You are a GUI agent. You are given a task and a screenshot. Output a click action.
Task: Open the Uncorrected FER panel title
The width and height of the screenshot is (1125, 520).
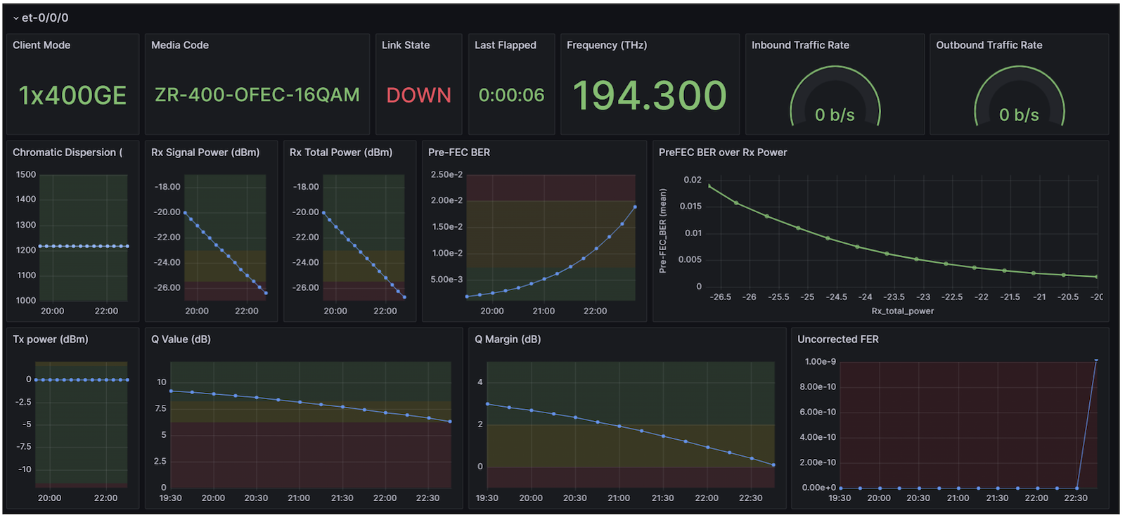click(x=838, y=339)
